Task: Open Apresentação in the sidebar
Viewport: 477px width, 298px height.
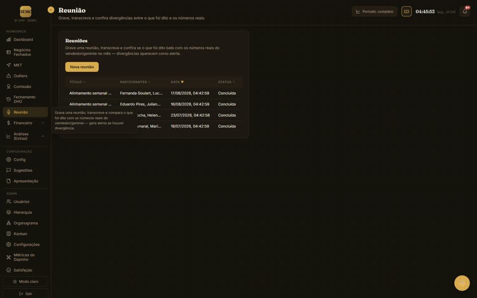Action: point(25,181)
